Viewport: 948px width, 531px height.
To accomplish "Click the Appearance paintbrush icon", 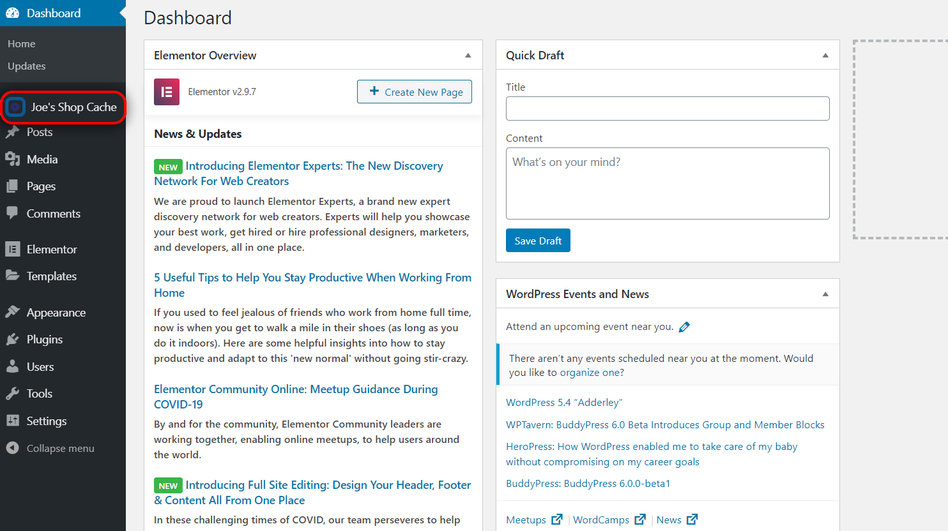I will coord(13,312).
